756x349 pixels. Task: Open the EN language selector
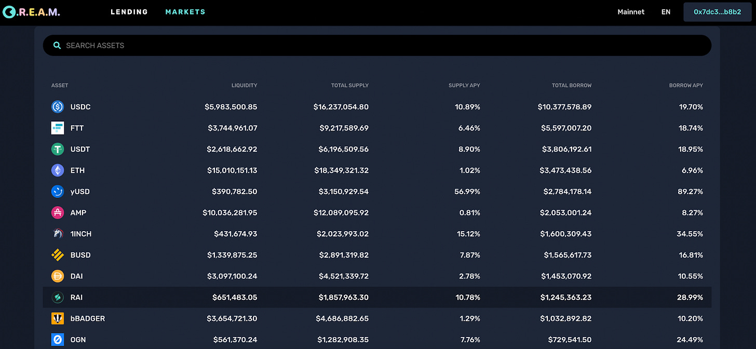click(x=666, y=12)
